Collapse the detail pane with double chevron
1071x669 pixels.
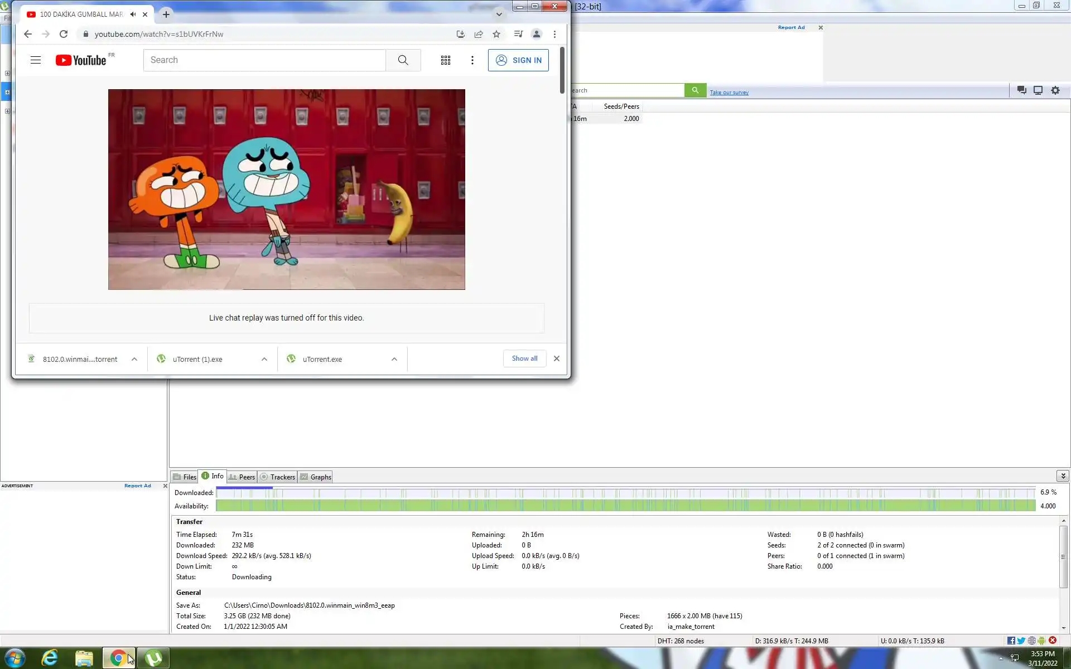tap(1063, 476)
